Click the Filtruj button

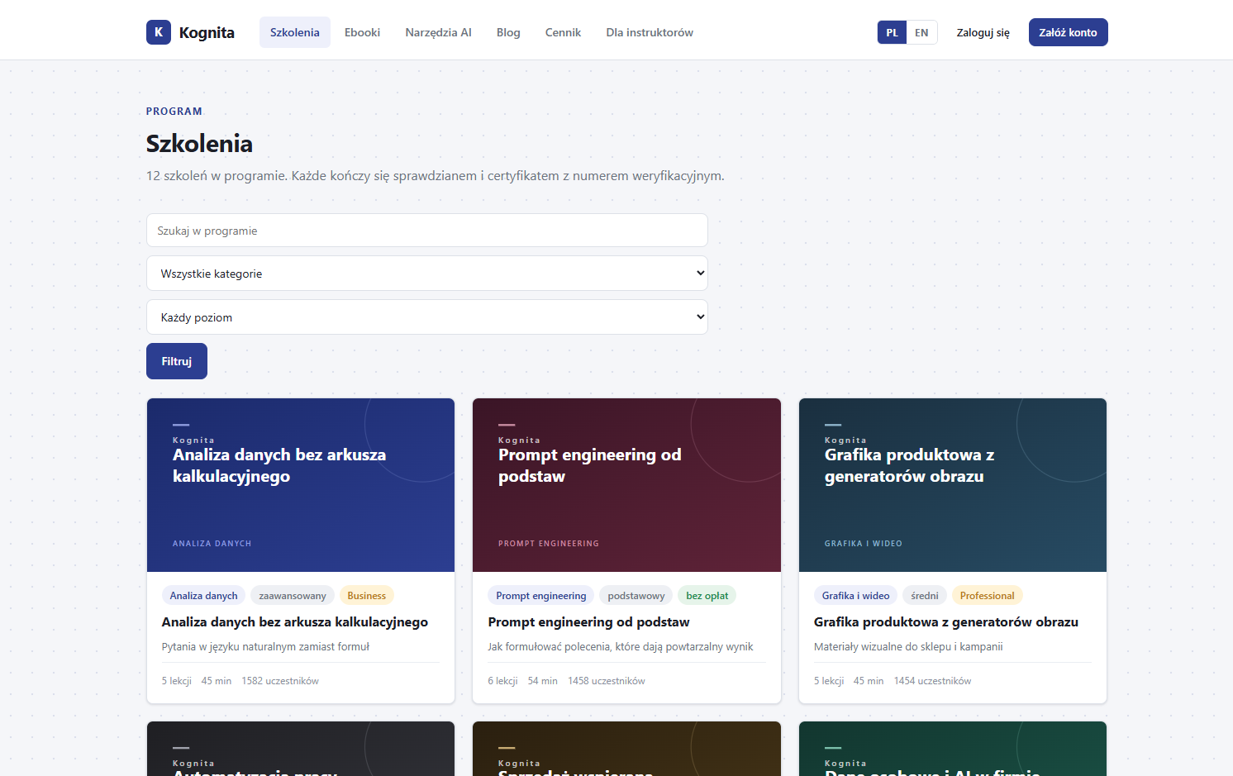[x=177, y=361]
